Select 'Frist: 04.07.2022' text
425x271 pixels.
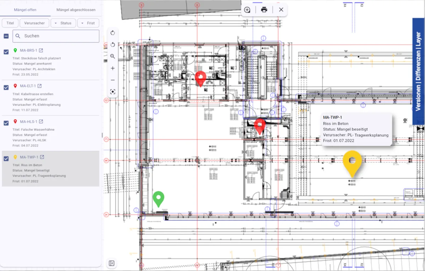pos(25,145)
